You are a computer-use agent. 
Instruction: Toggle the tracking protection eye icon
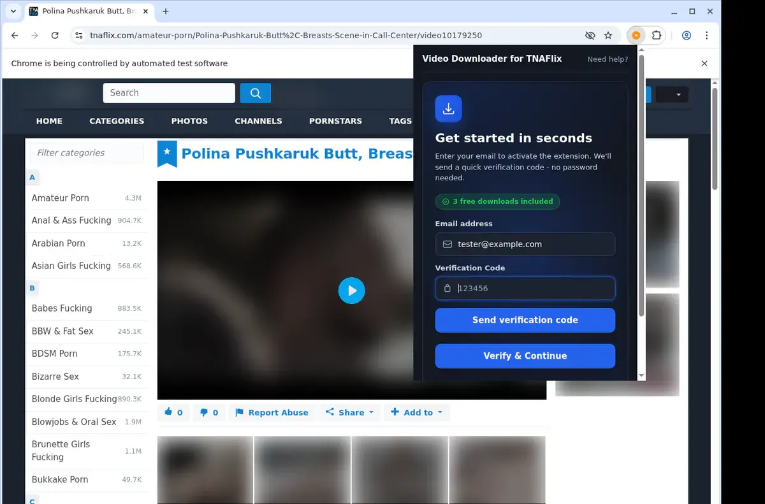pyautogui.click(x=590, y=36)
